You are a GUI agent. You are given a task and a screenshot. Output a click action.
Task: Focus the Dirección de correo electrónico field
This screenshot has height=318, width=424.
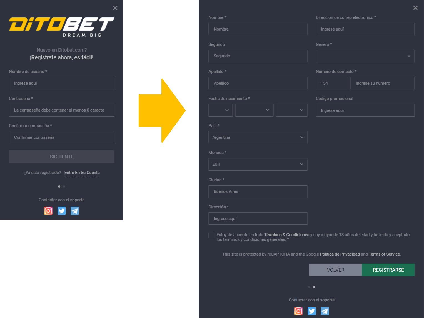click(x=365, y=29)
